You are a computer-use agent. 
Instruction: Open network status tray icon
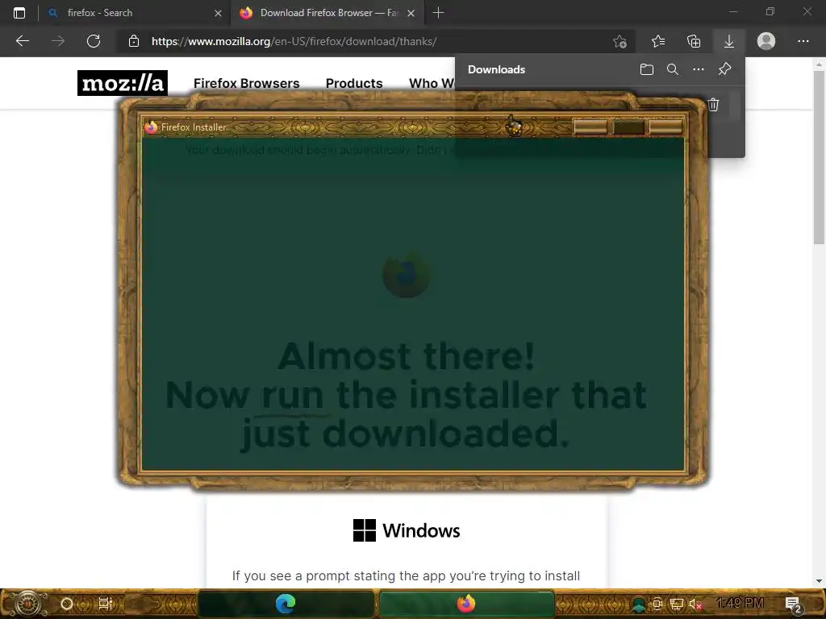(677, 604)
